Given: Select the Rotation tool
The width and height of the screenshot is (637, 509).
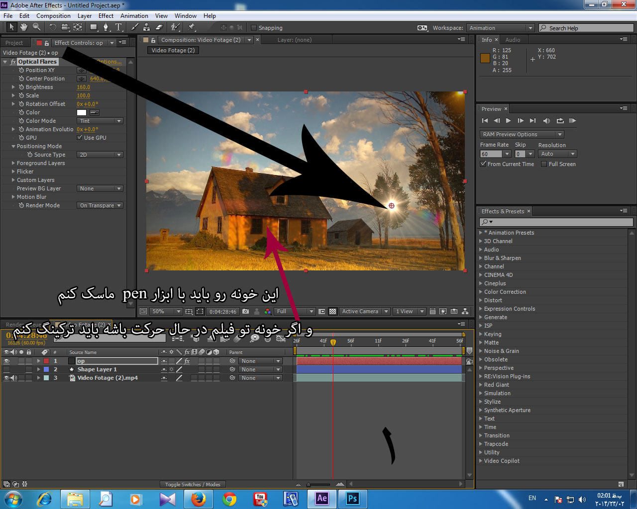Looking at the screenshot, I should pyautogui.click(x=53, y=27).
